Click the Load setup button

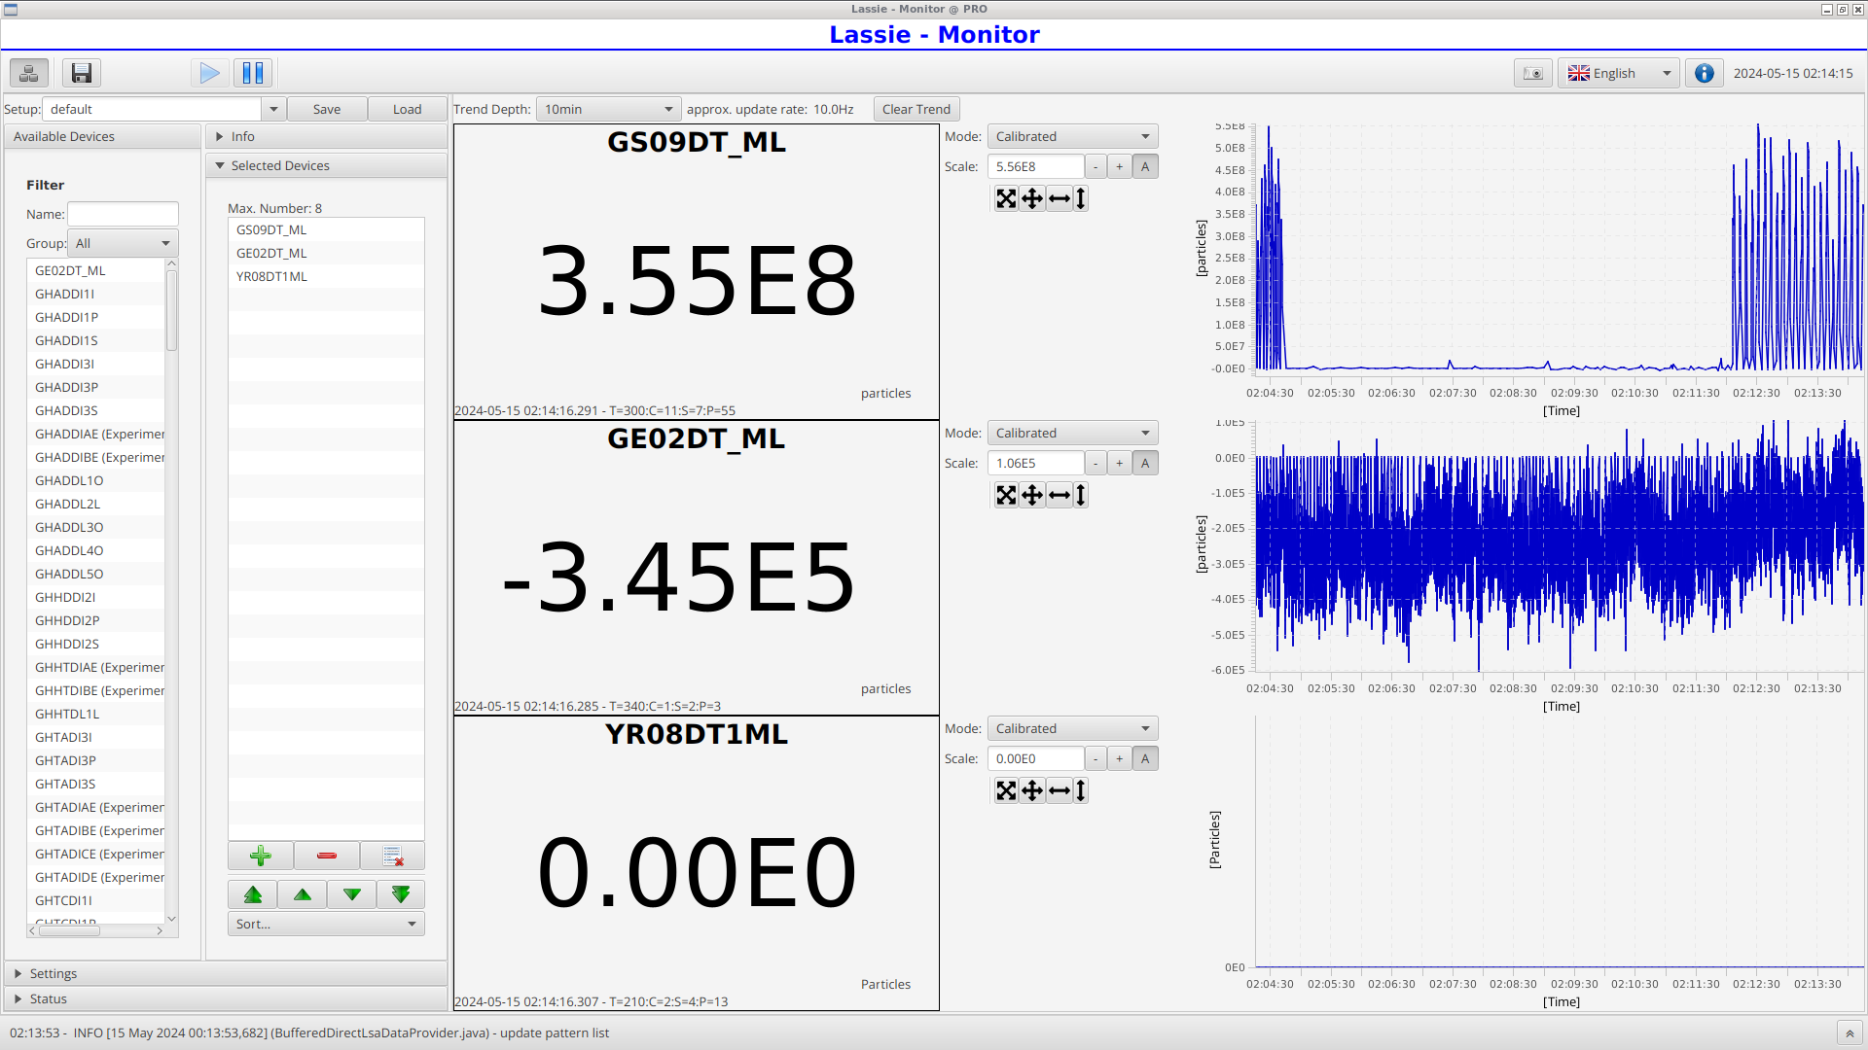407,109
